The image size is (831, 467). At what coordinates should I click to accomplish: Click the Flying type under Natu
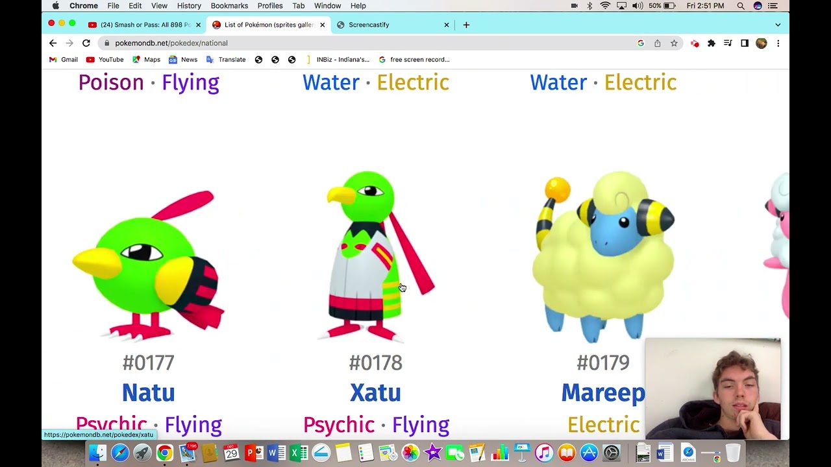[x=193, y=425]
